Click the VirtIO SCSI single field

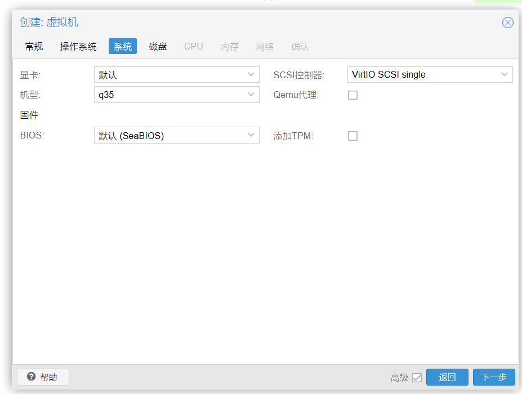pos(430,74)
